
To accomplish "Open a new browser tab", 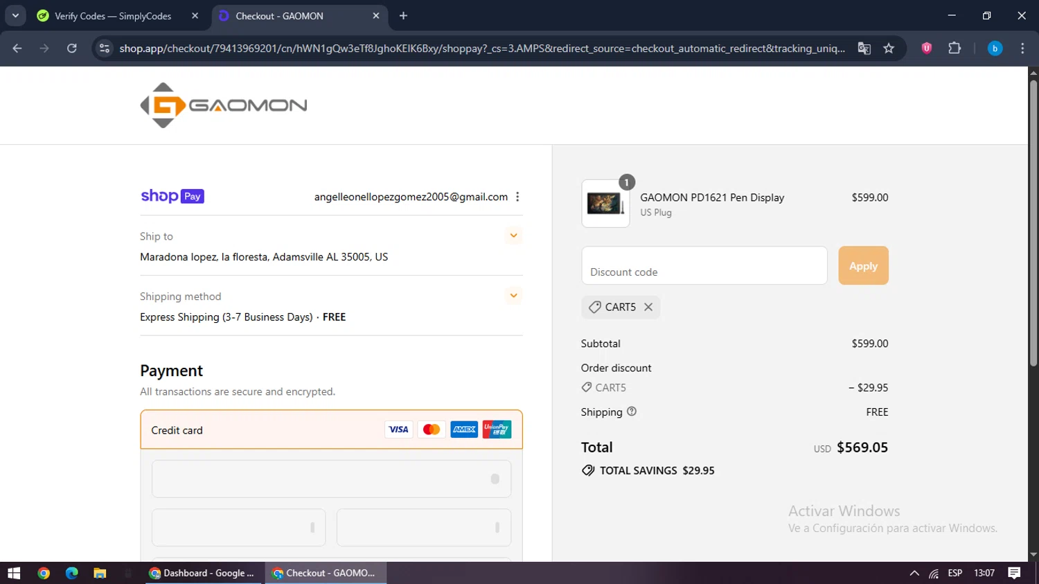I will (x=404, y=16).
